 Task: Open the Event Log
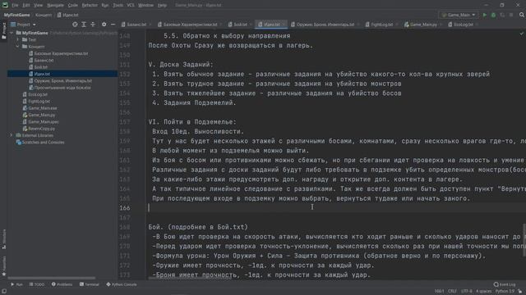504,284
